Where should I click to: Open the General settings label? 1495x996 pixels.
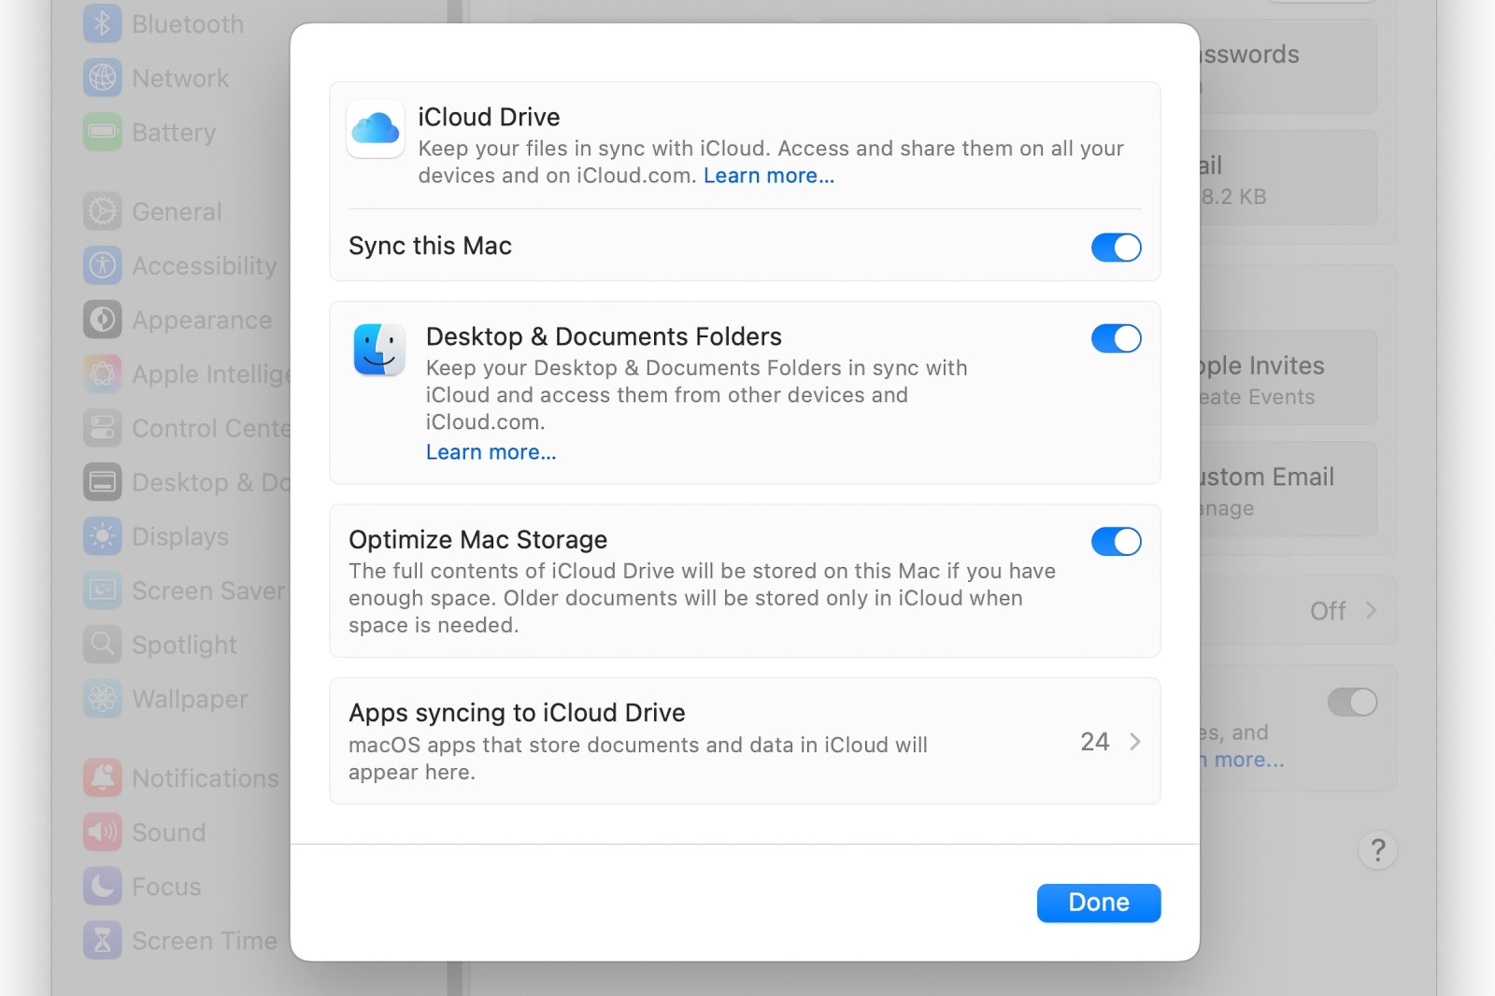click(x=177, y=212)
